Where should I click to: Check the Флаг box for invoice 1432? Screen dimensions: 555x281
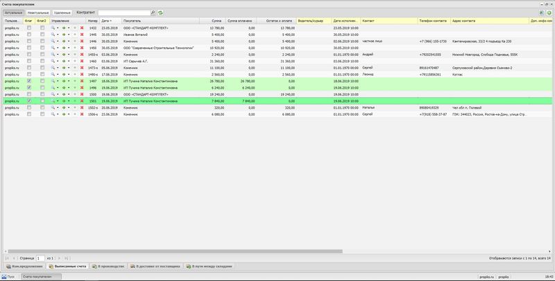click(x=29, y=28)
